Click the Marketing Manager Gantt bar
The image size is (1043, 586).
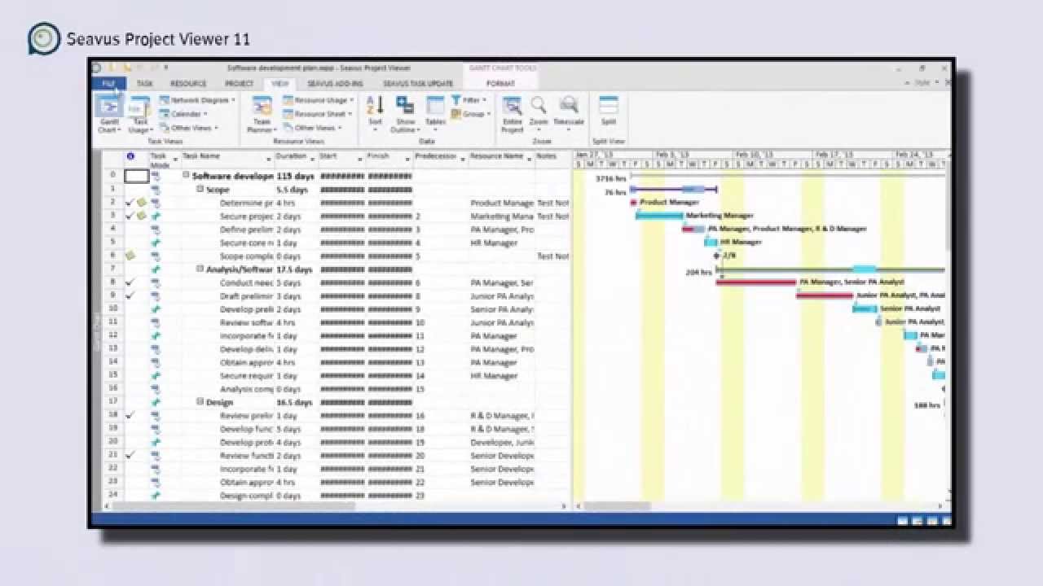(x=659, y=216)
